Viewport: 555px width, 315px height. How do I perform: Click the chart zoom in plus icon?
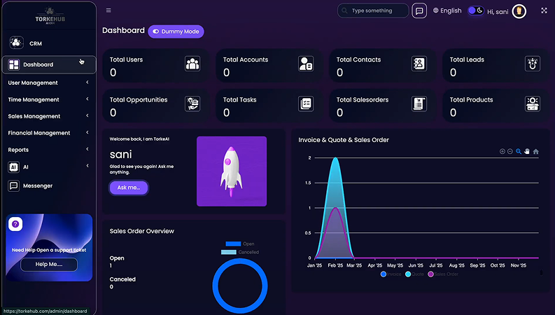pos(502,151)
